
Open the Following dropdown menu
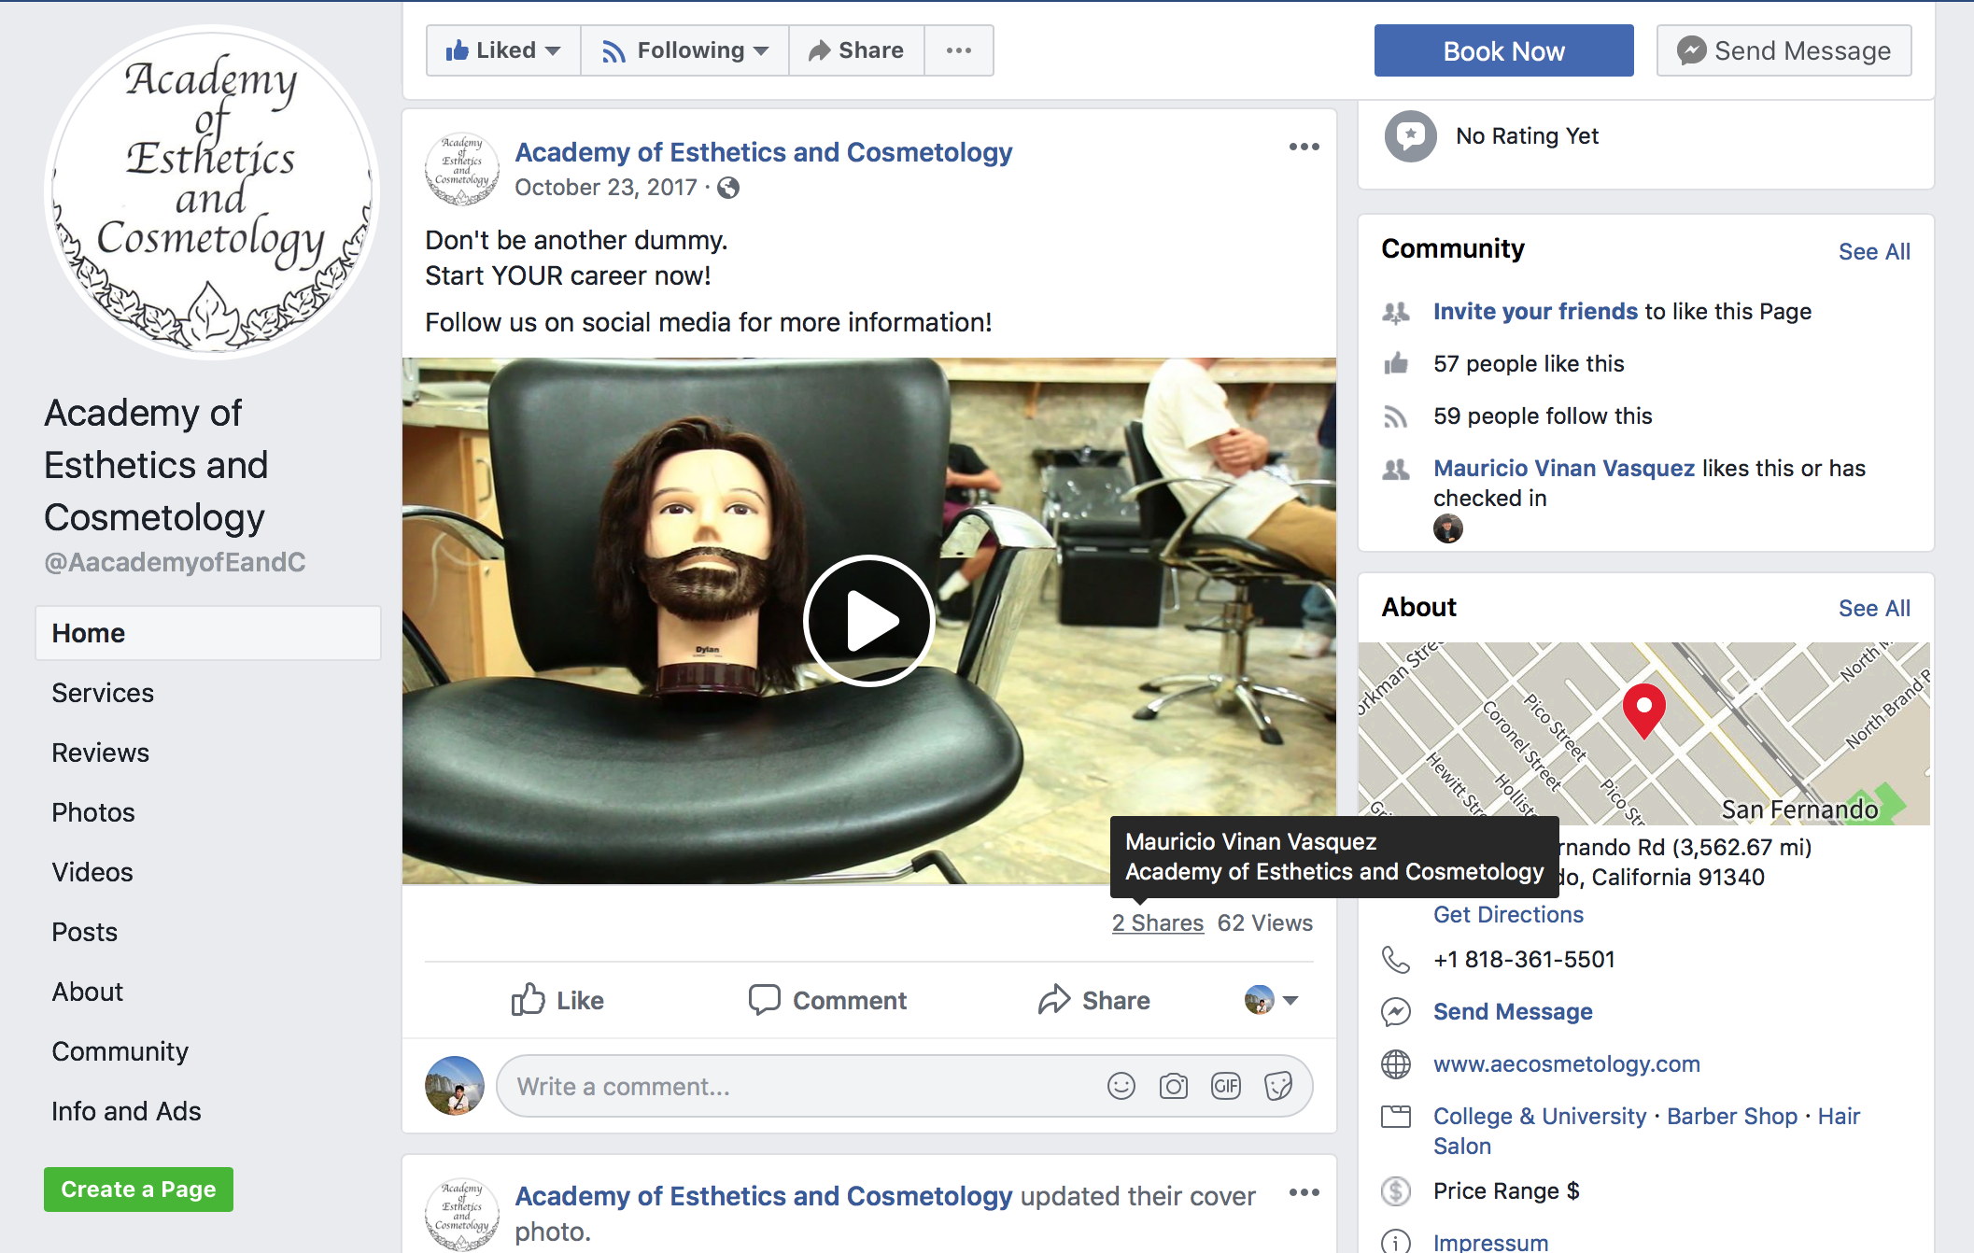click(x=684, y=50)
